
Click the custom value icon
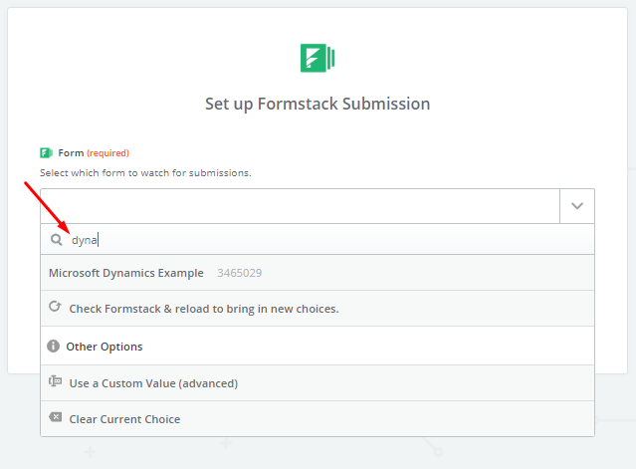pyautogui.click(x=55, y=382)
